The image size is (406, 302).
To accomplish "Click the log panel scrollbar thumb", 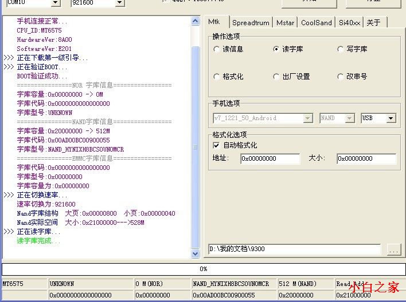I will 196,147.
